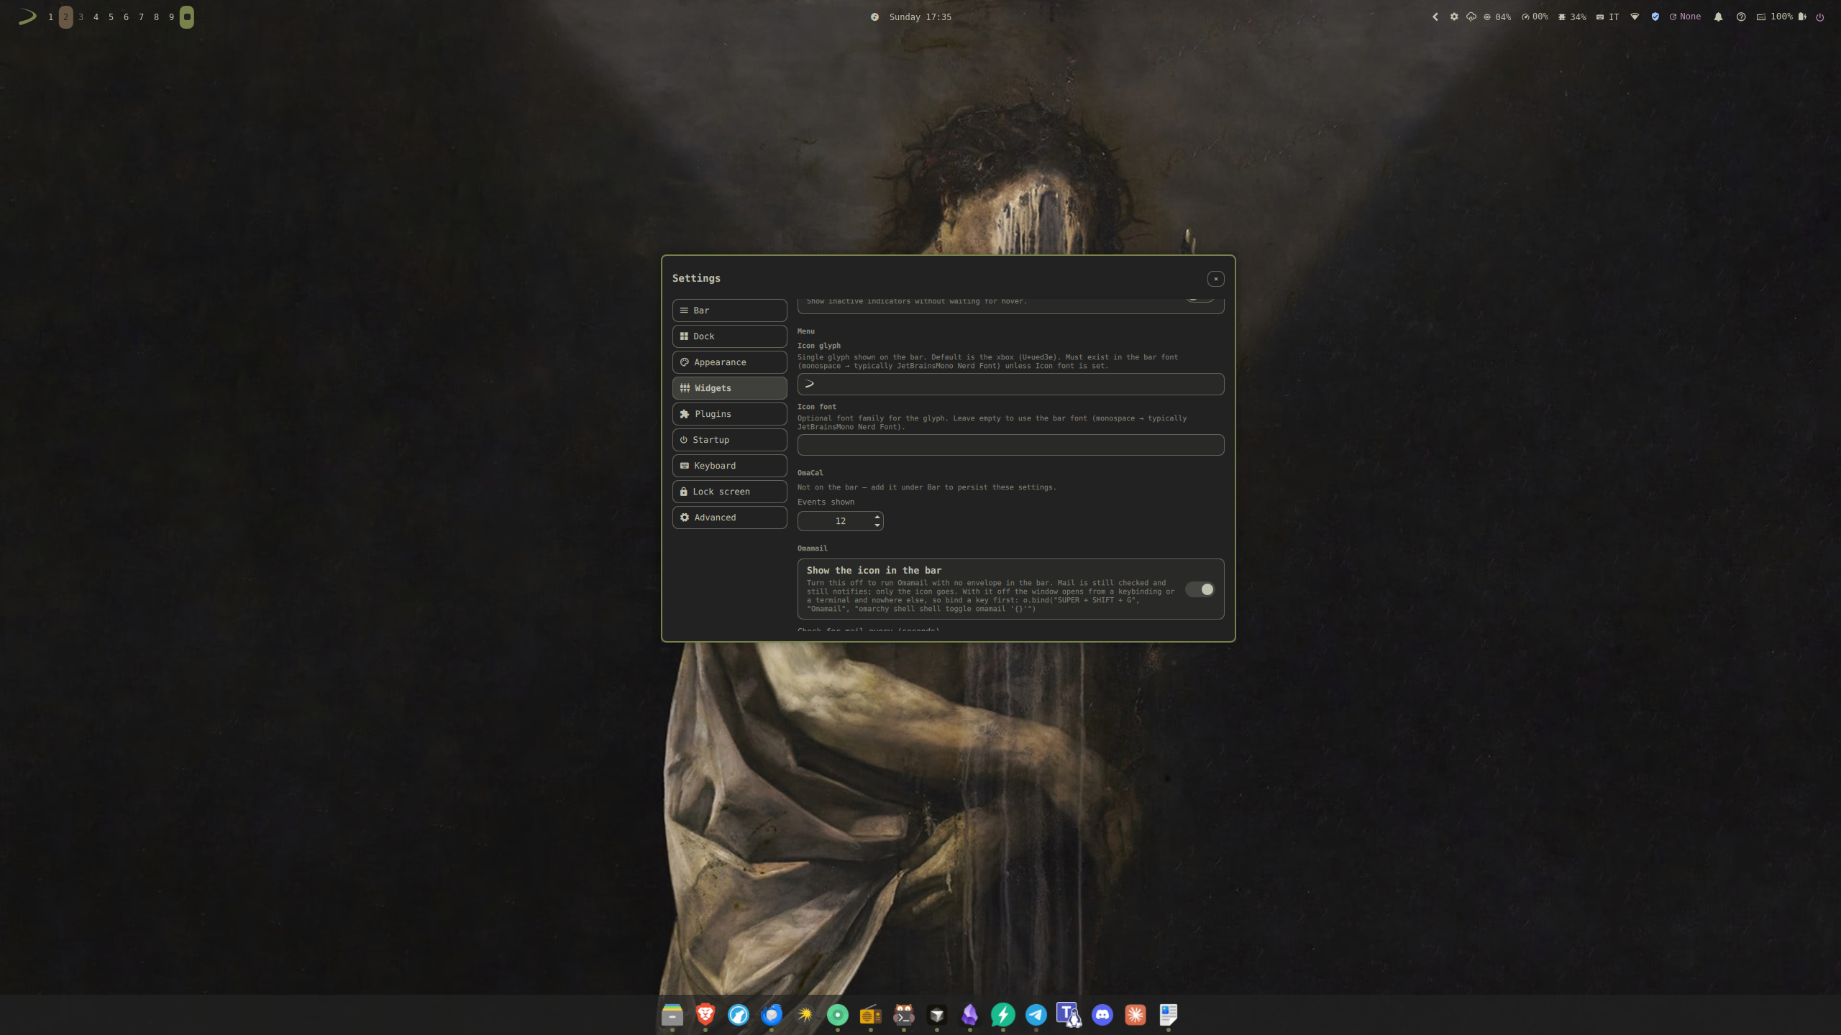The width and height of the screenshot is (1841, 1035).
Task: Open the weather cloud indicator in the bar
Action: [x=1471, y=17]
